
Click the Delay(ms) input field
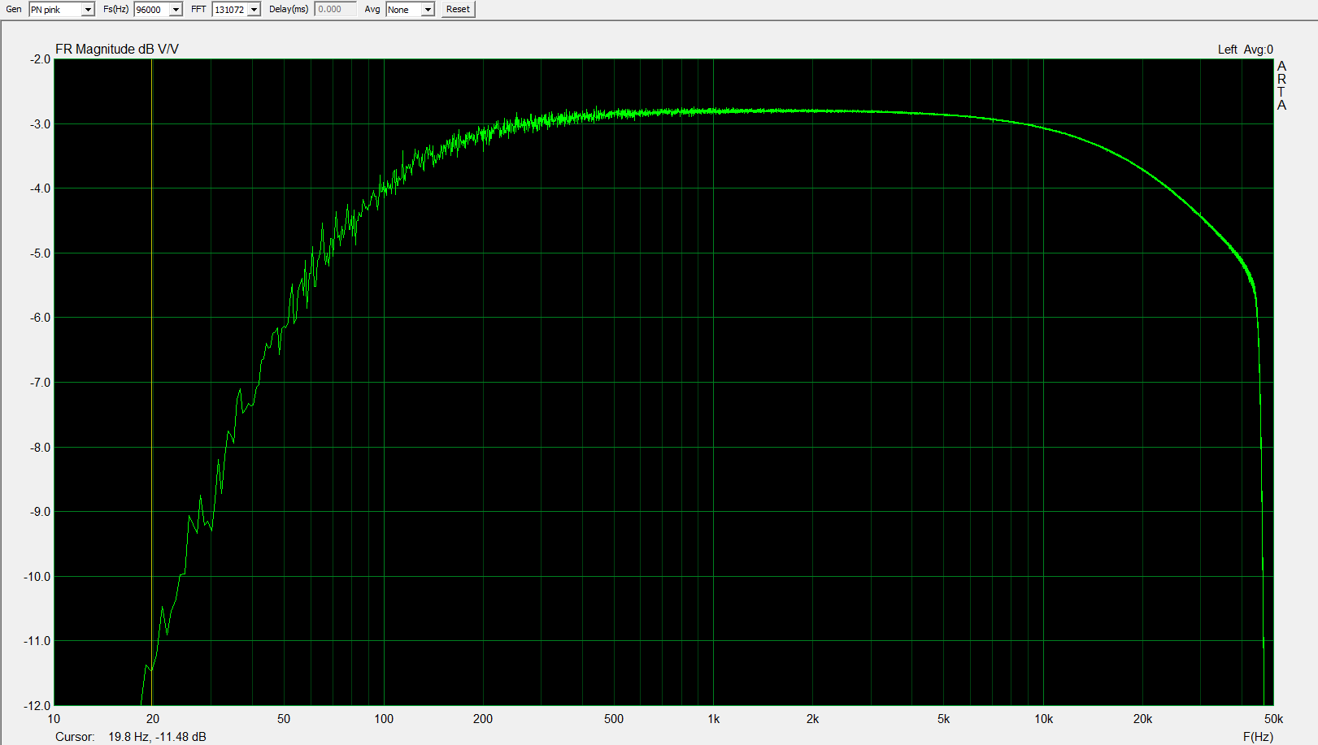pos(335,10)
